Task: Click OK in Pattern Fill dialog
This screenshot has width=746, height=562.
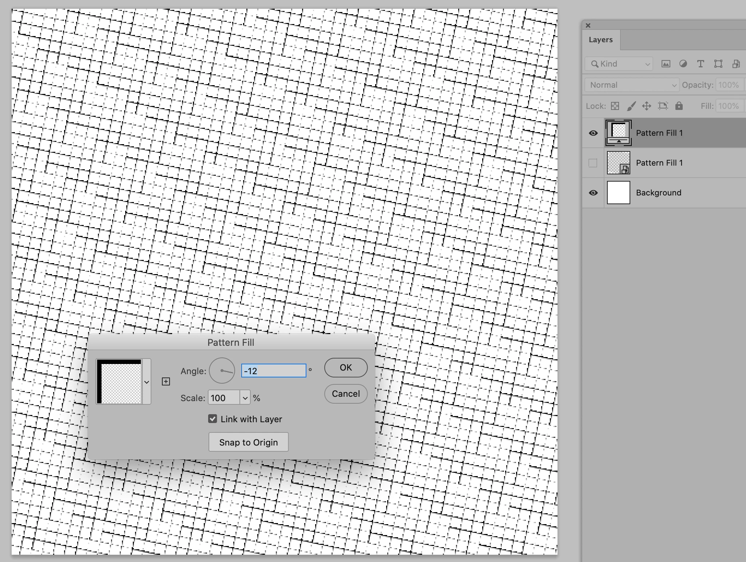Action: click(346, 368)
